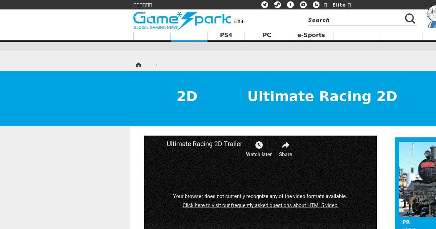Open the RSS feed icon
Screen dimensions: 436x229
[316, 5]
